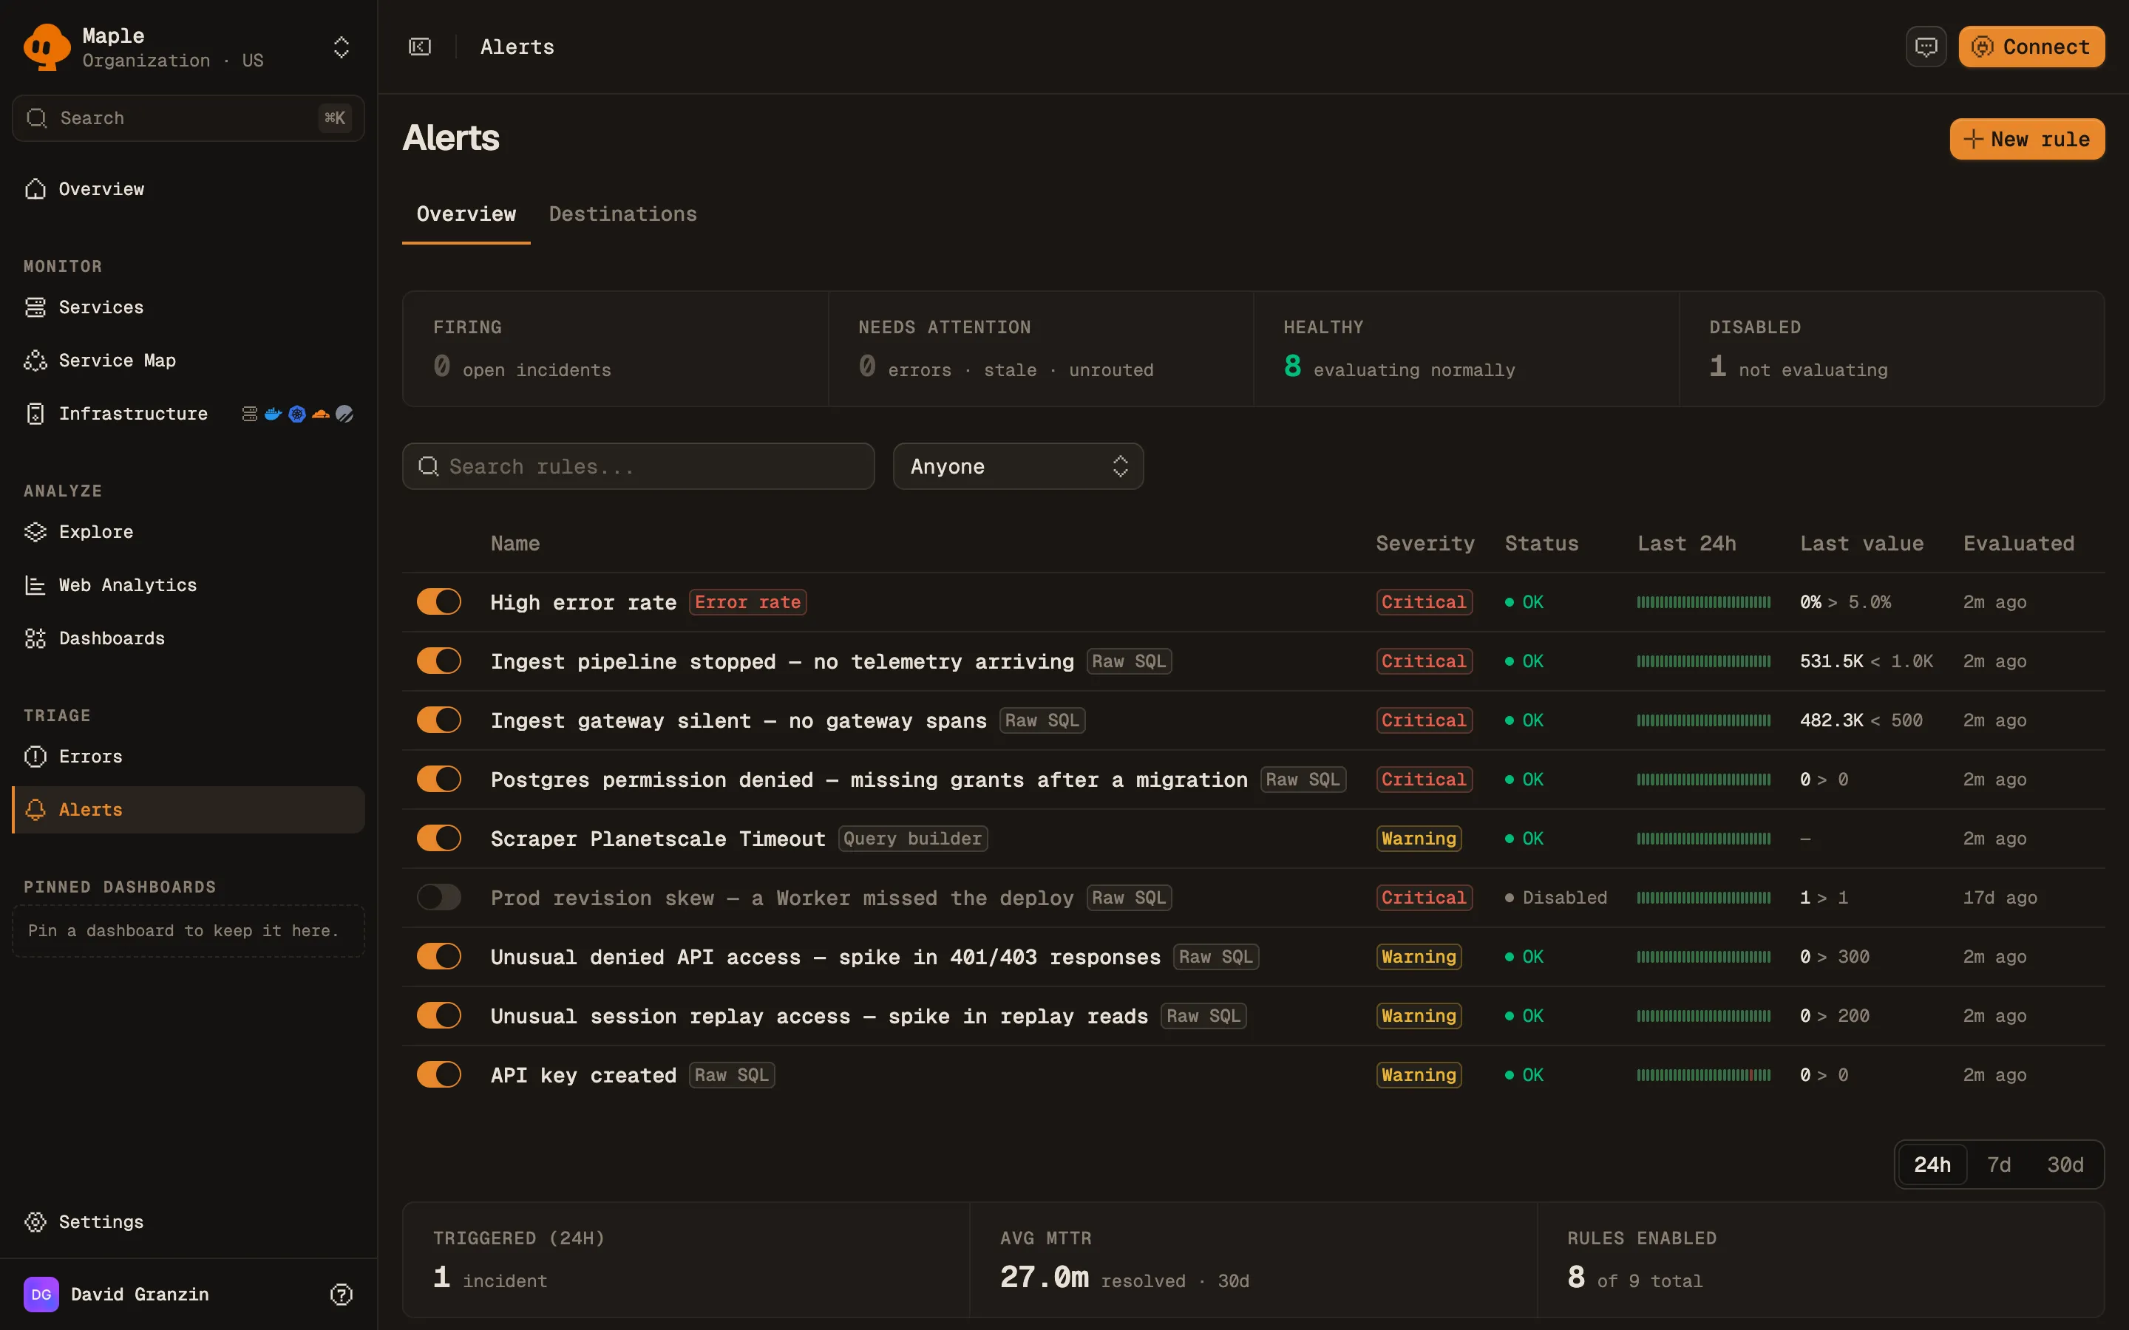Open the High error rate rule
The height and width of the screenshot is (1330, 2129).
coord(583,602)
